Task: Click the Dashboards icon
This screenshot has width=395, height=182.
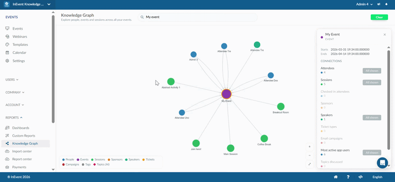Action: pos(7,128)
